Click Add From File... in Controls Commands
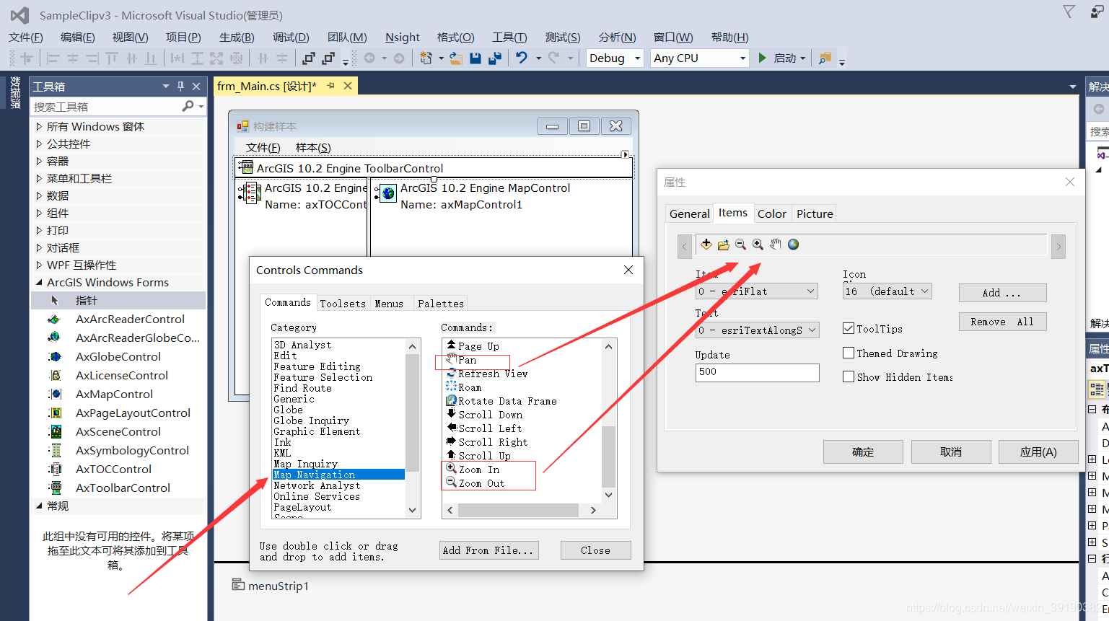Image resolution: width=1109 pixels, height=621 pixels. pyautogui.click(x=489, y=550)
